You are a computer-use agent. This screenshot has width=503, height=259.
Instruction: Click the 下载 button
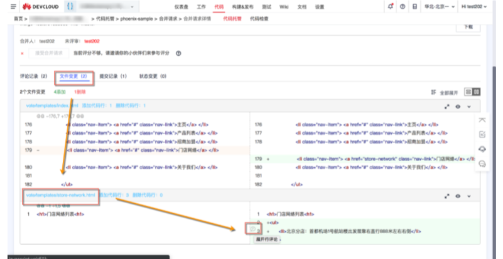(468, 27)
